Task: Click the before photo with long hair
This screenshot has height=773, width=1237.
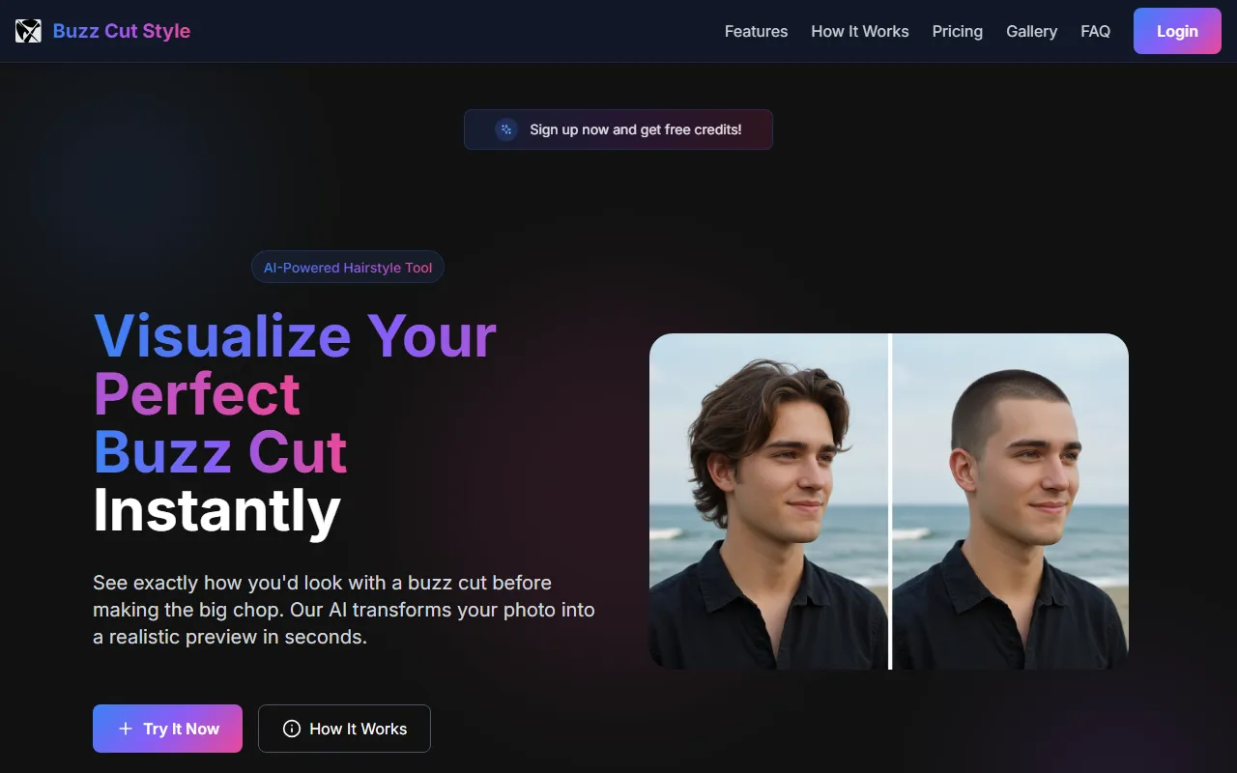Action: tap(768, 501)
